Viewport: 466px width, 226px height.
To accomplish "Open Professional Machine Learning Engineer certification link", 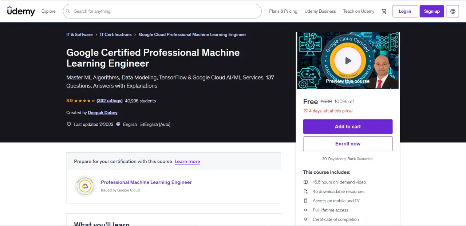I will point(146,182).
